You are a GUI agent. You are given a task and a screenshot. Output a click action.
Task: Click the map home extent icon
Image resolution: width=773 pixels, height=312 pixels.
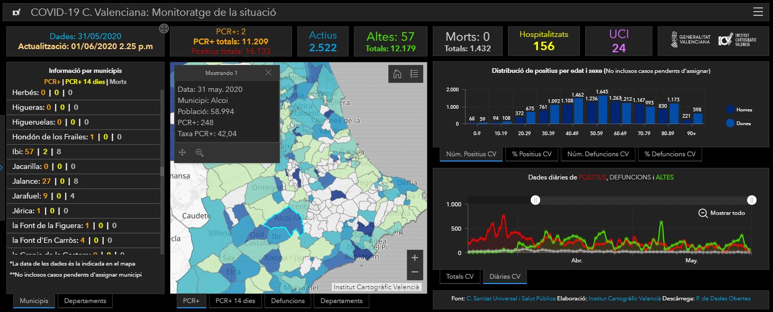coord(397,74)
